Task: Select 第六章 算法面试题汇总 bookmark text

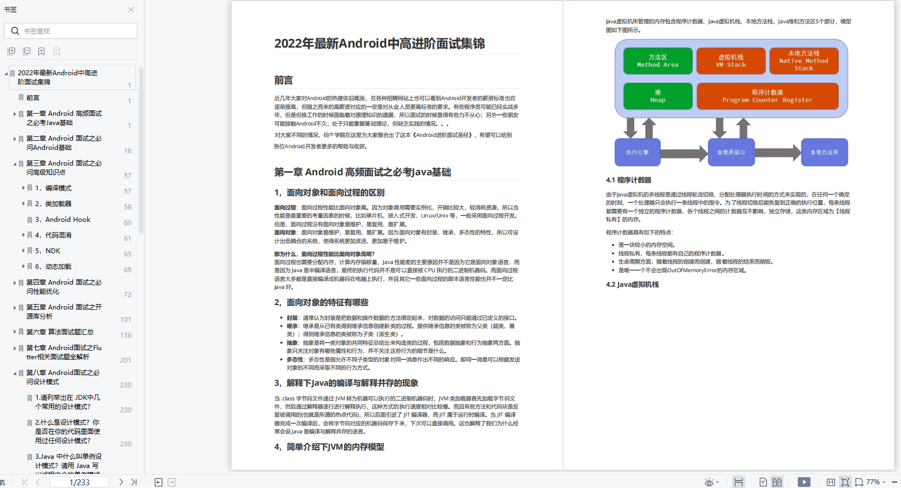Action: pos(60,332)
